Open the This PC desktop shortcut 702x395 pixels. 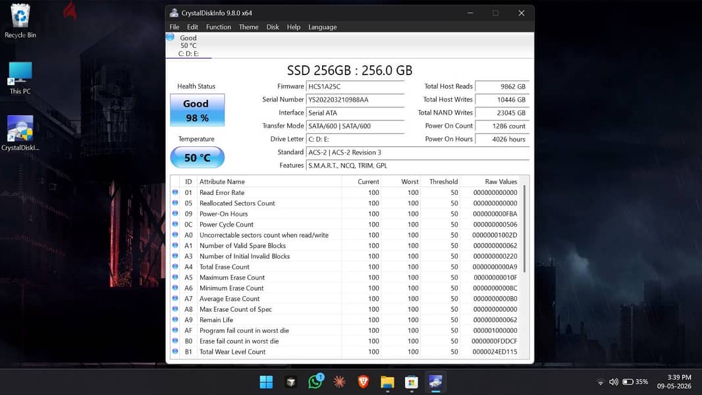point(20,78)
